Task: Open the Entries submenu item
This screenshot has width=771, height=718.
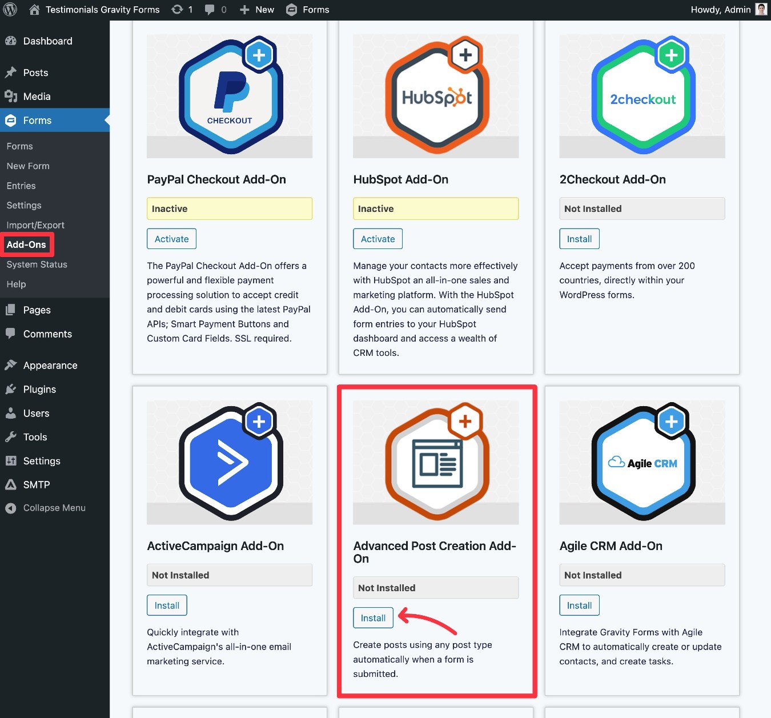Action: [x=21, y=186]
